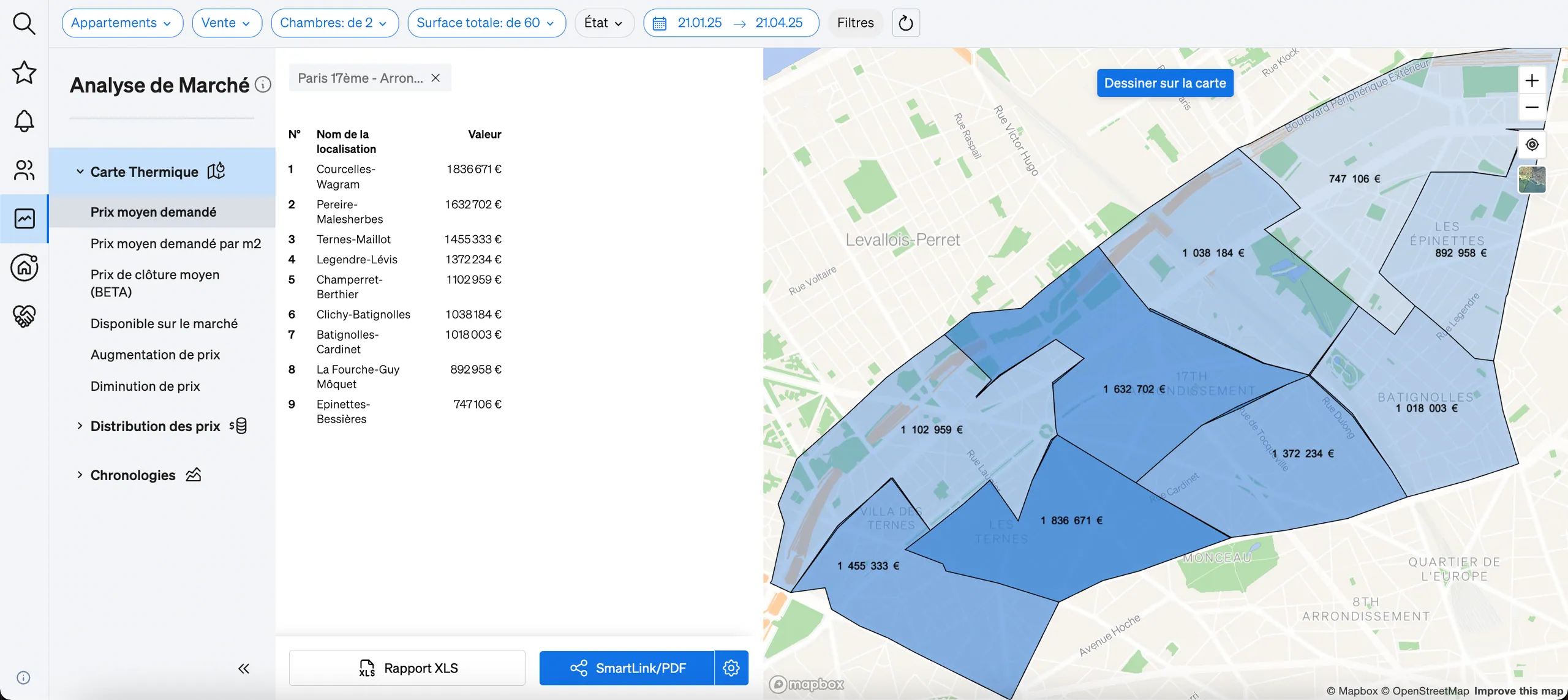1568x700 pixels.
Task: Click Improve this map link
Action: coord(1519,691)
